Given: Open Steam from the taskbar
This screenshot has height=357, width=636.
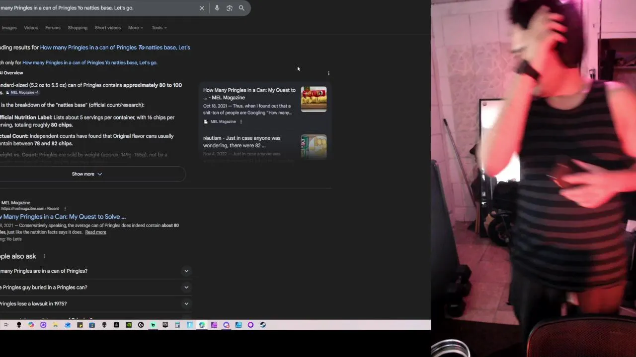Looking at the screenshot, I should pos(263,325).
